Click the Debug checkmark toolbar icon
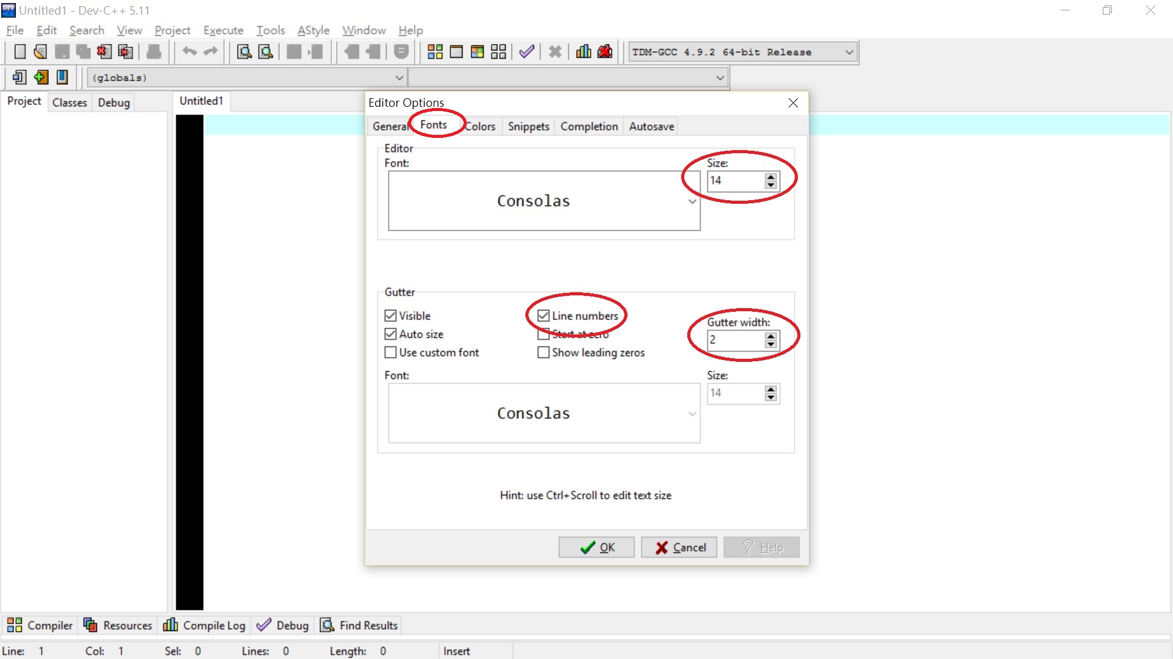 click(527, 52)
